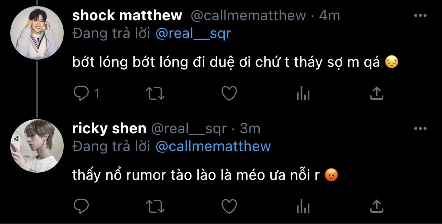The image size is (442, 224).
Task: Open ricky shen's profile picture
Action: point(37,146)
